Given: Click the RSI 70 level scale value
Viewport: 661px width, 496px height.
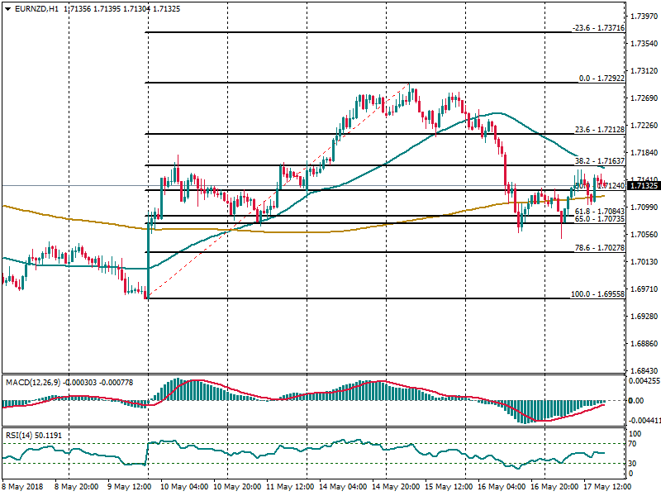Looking at the screenshot, I should pyautogui.click(x=635, y=444).
